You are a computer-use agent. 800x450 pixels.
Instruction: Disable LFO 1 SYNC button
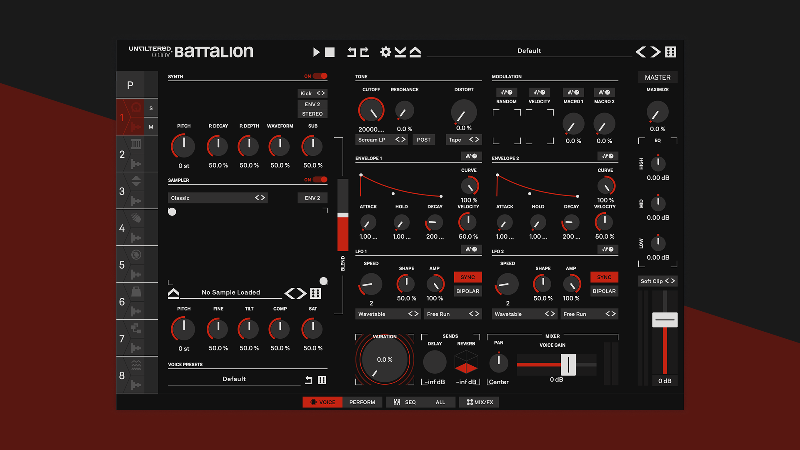tap(467, 277)
